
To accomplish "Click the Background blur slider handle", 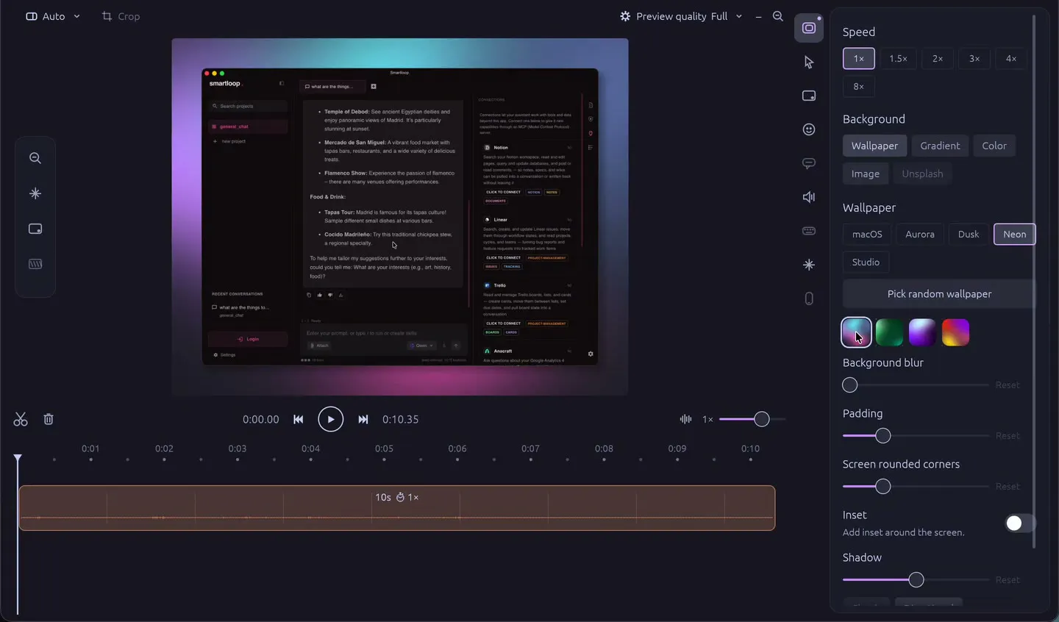I will click(x=850, y=385).
